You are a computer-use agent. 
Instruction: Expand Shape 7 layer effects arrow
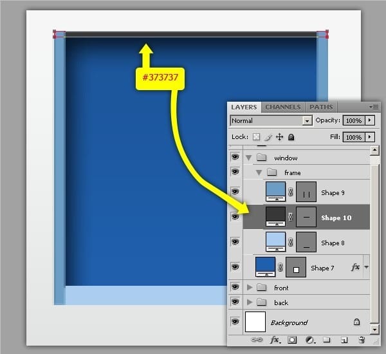[x=367, y=267]
